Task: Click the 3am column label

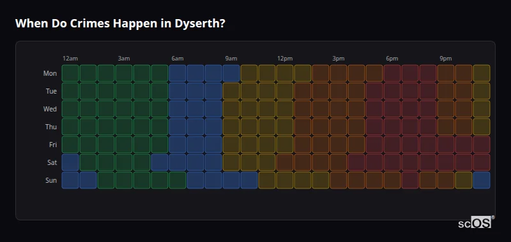Action: coord(124,59)
